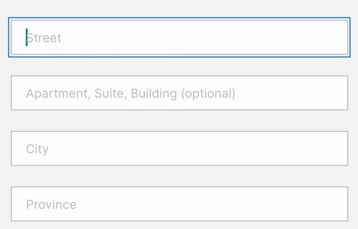Activate the optional Apartment field
This screenshot has height=229, width=358.
(x=179, y=93)
